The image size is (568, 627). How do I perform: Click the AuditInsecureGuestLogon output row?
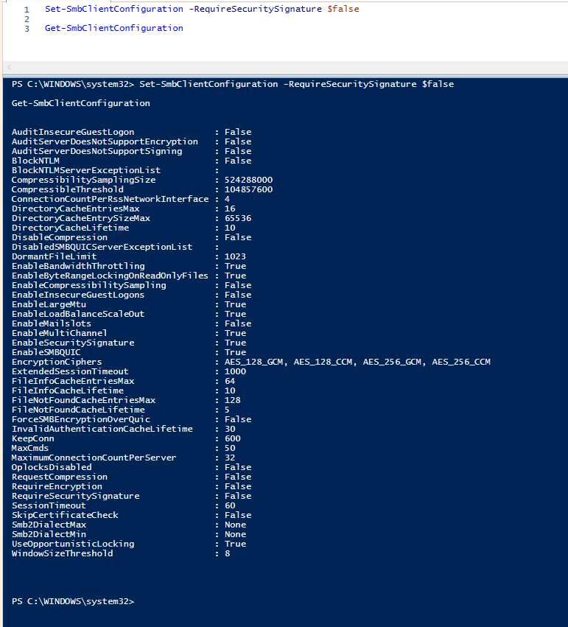coord(73,132)
